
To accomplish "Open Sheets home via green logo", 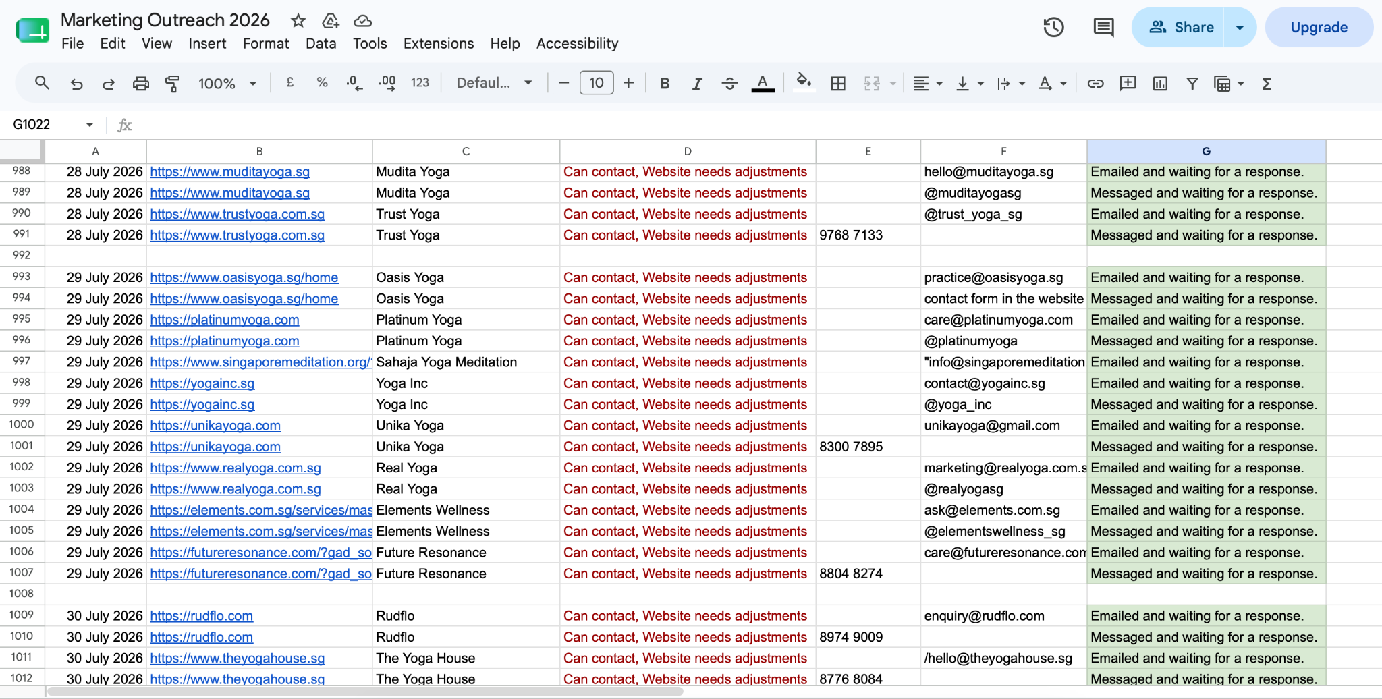I will [32, 30].
